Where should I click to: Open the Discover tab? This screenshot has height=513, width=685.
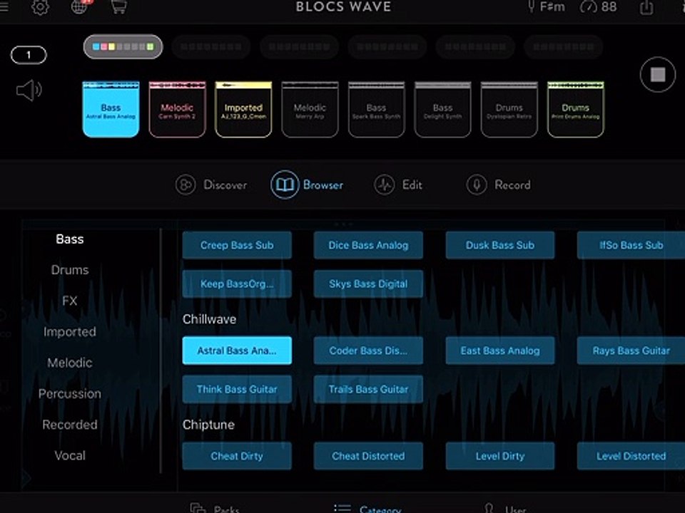211,185
